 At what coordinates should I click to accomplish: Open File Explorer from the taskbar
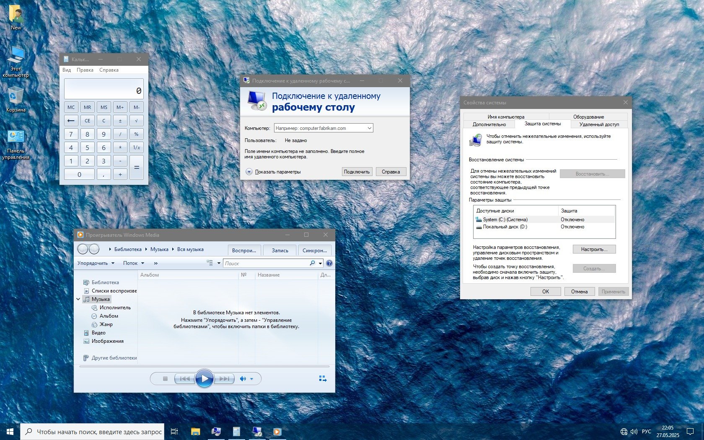click(195, 432)
